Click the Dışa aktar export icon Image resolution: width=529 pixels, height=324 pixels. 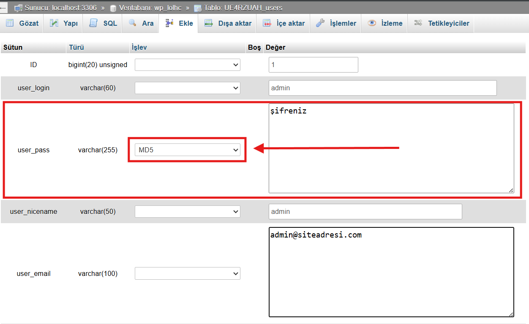point(208,23)
